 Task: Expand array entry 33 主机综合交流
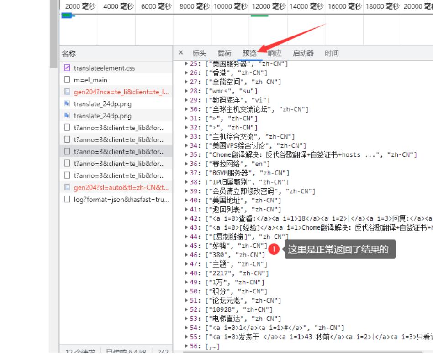pos(186,136)
